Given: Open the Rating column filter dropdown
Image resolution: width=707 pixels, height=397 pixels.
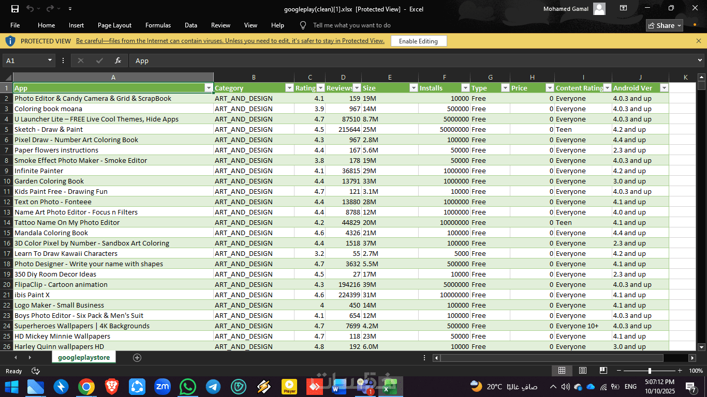Looking at the screenshot, I should click(320, 88).
